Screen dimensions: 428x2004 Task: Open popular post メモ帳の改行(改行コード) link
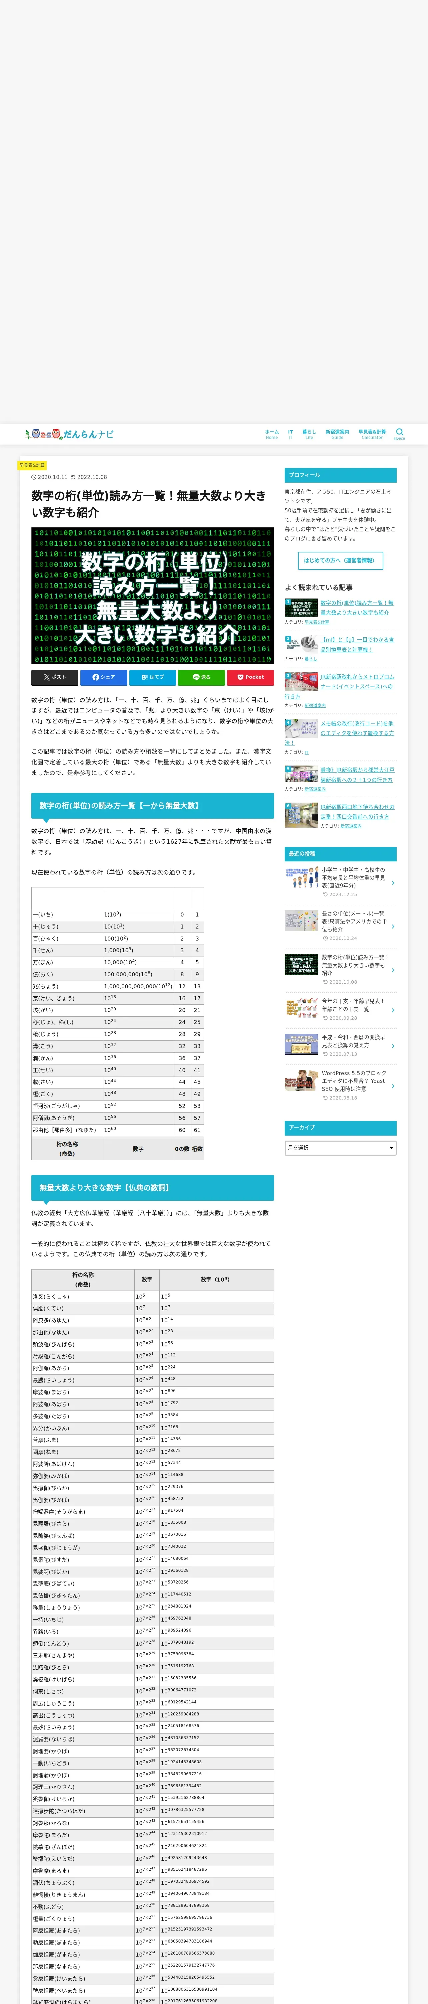(339, 733)
